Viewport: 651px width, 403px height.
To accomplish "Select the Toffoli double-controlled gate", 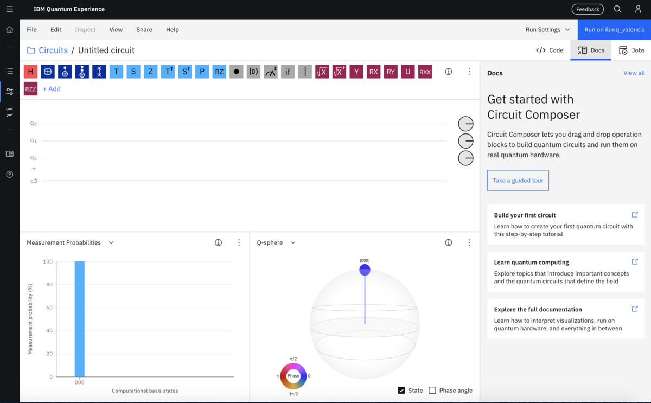I will (x=82, y=72).
